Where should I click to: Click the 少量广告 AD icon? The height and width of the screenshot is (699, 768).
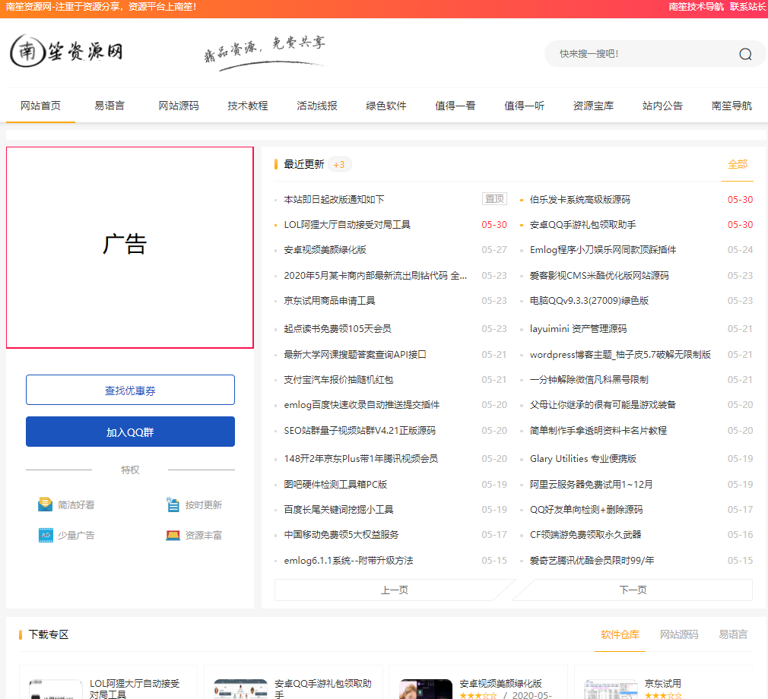pyautogui.click(x=46, y=535)
